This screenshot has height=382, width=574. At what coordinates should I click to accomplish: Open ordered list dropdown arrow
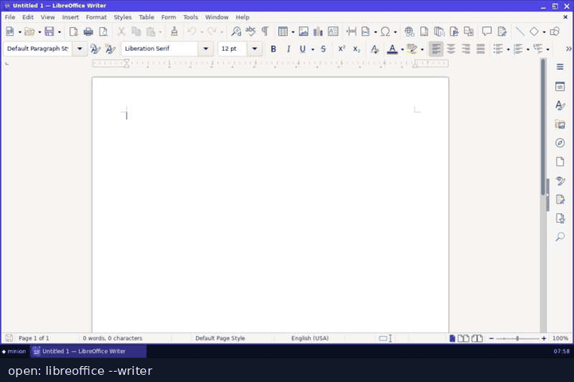click(528, 49)
